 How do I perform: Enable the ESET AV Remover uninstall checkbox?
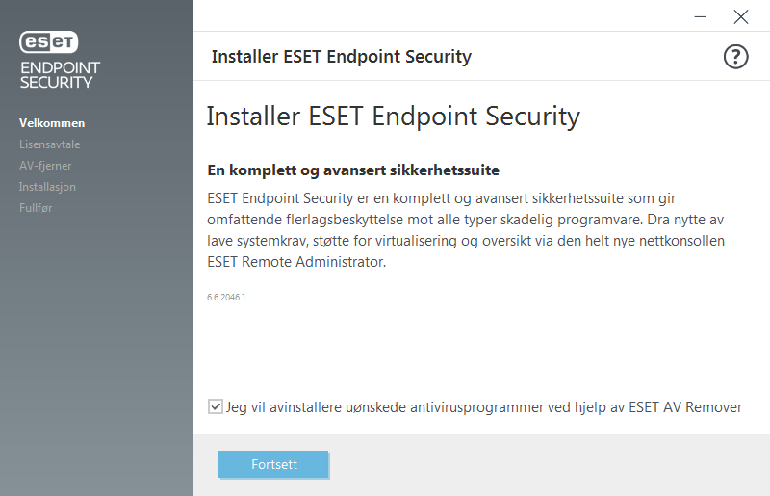(215, 406)
